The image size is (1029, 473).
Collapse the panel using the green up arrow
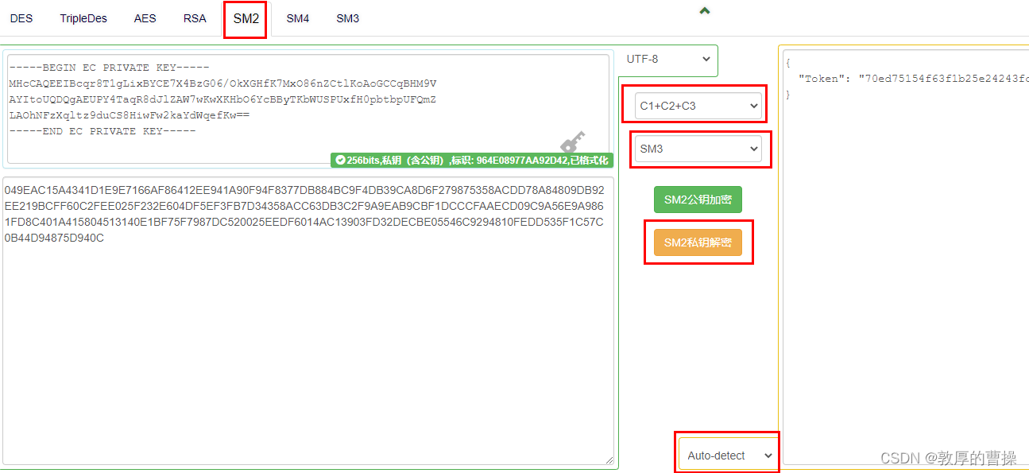704,10
